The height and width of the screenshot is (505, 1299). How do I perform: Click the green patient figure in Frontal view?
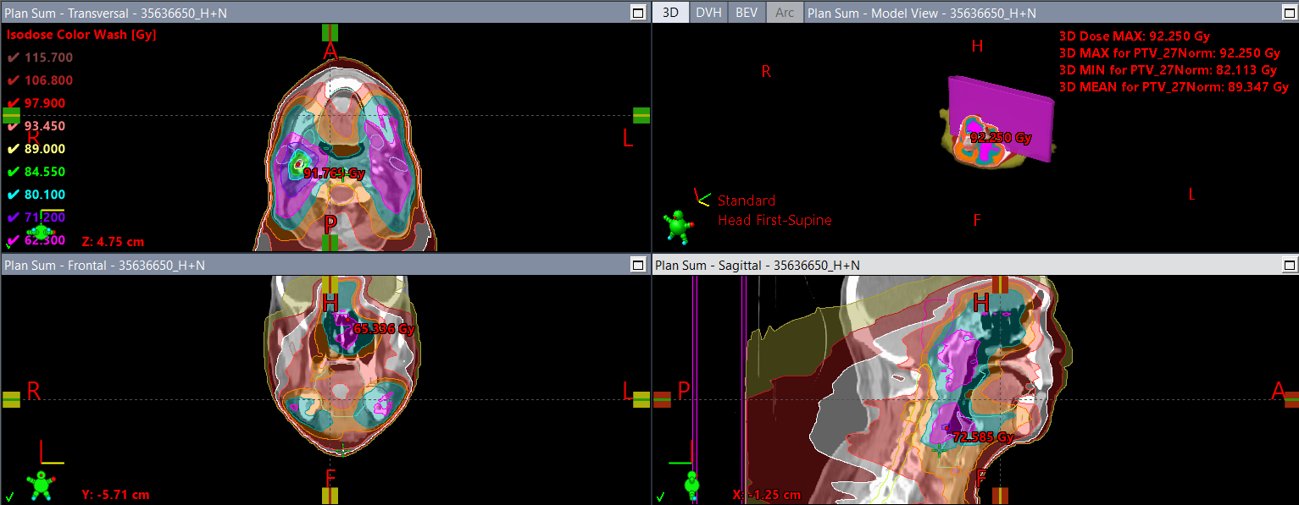pos(40,485)
